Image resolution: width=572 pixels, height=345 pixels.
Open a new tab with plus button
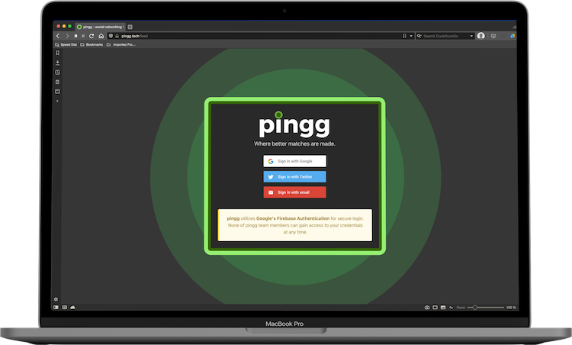[x=130, y=27]
